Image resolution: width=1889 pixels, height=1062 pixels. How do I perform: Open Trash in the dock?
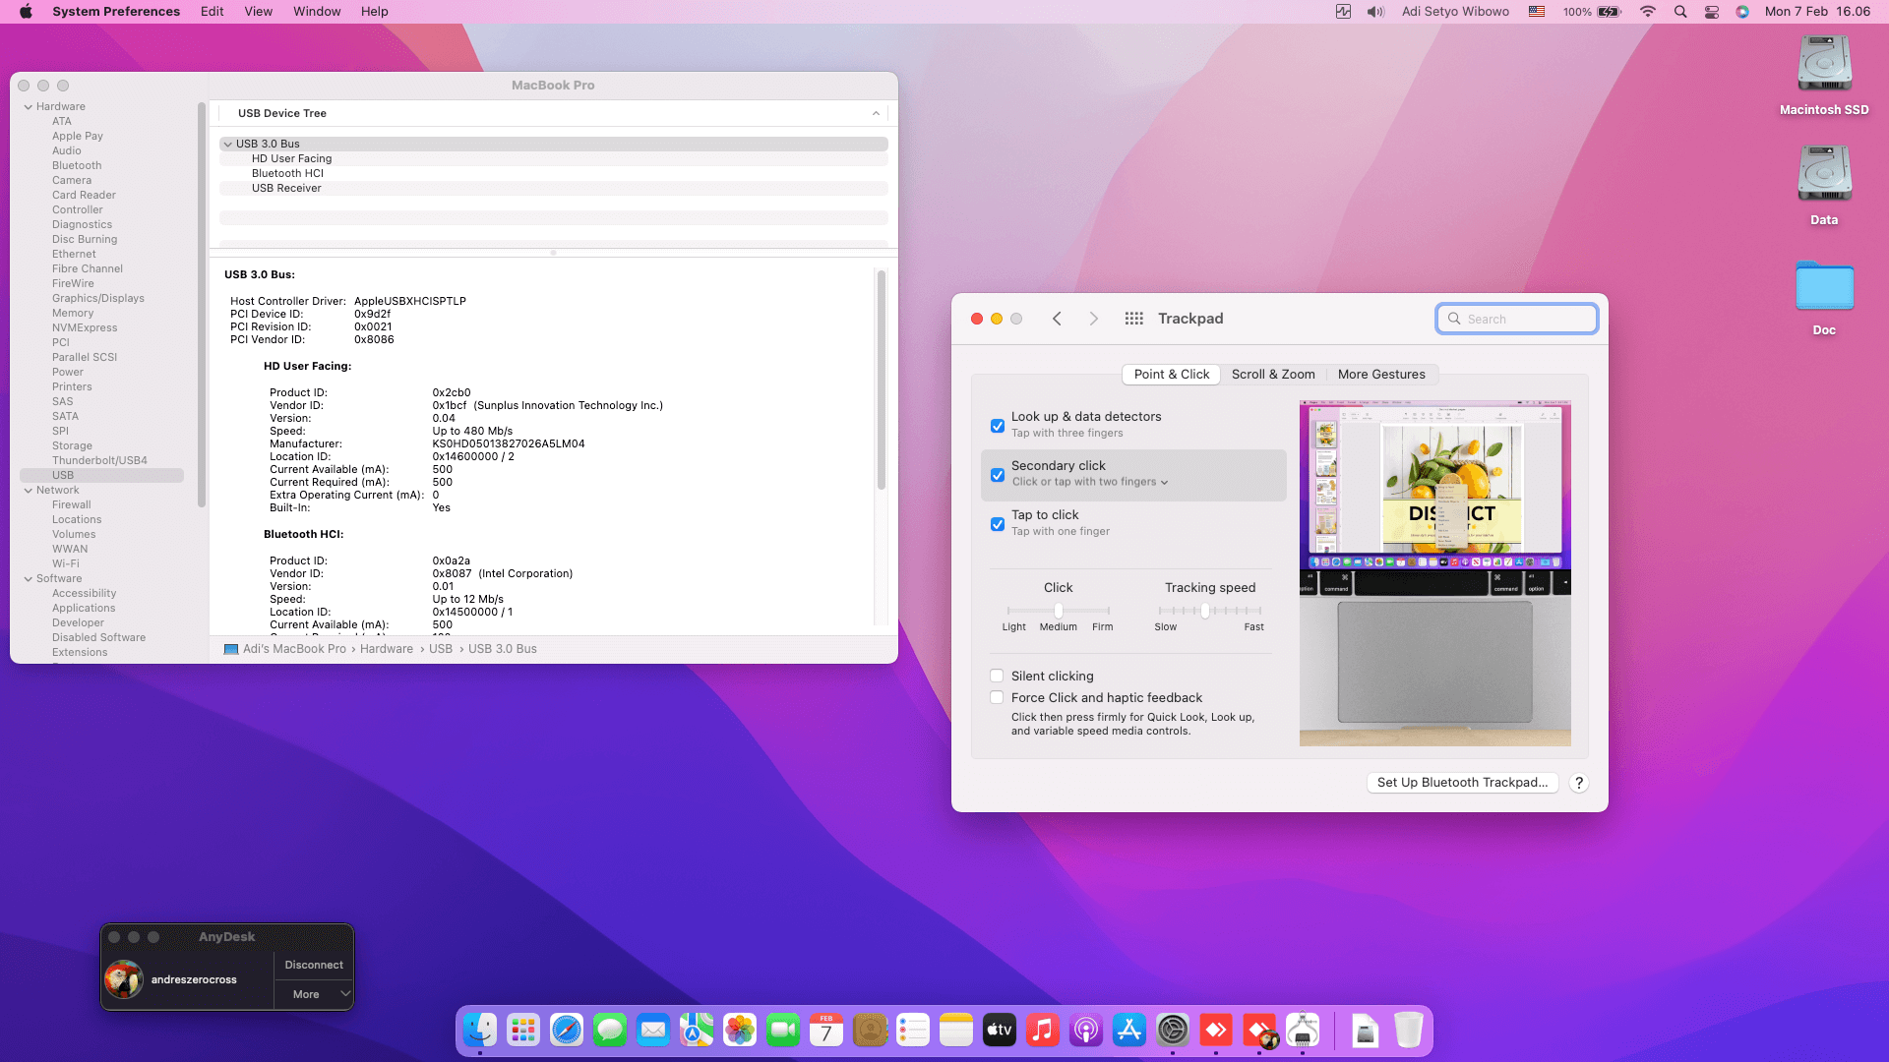[1409, 1030]
